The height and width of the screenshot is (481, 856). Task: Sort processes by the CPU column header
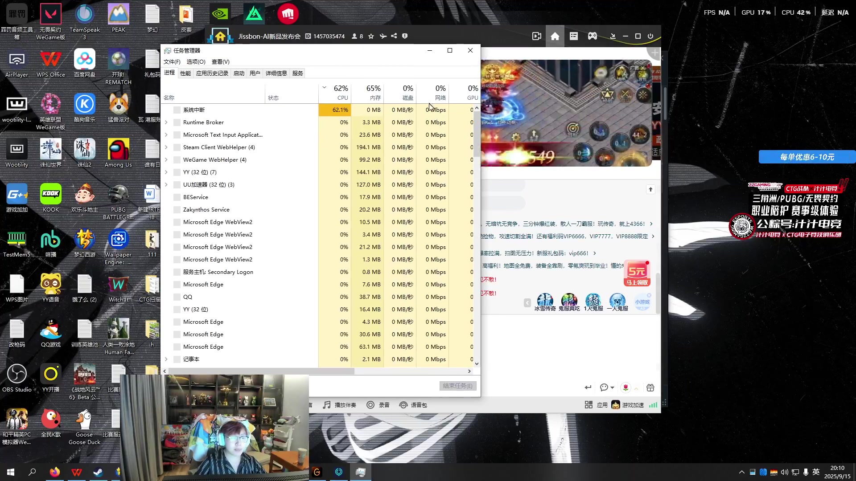[x=335, y=93]
